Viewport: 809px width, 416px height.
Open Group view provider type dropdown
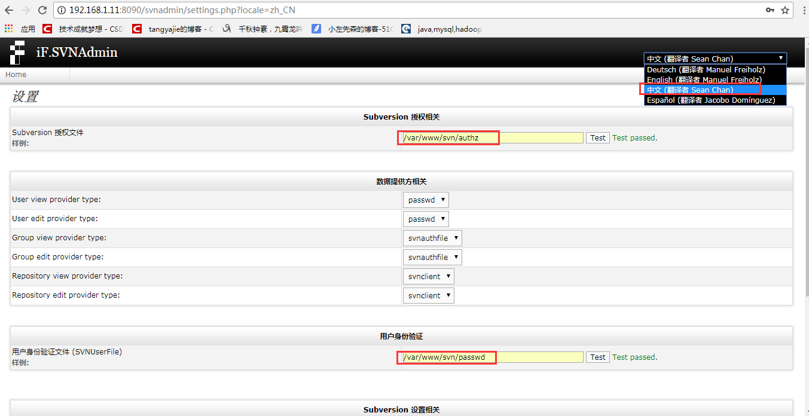coord(432,238)
